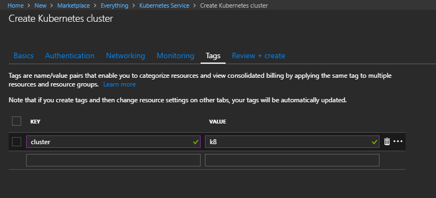Click Create Kubernetes cluster breadcrumb text
The image size is (436, 198).
coord(234,5)
